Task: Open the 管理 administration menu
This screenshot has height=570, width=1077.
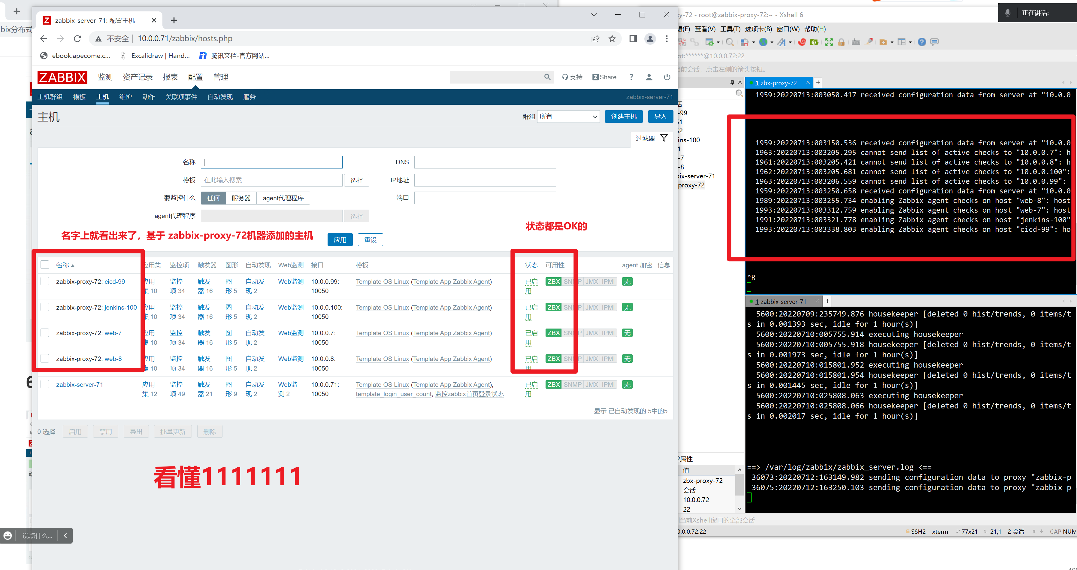Action: point(220,77)
